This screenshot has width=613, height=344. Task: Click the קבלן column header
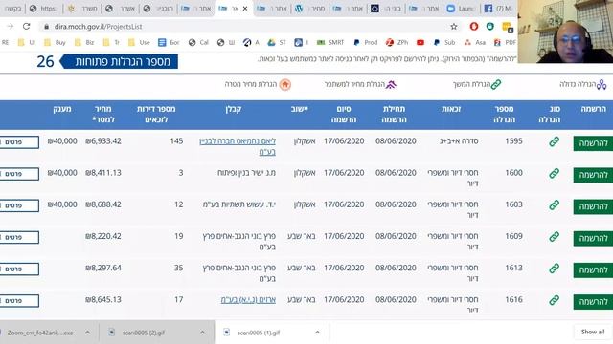233,109
